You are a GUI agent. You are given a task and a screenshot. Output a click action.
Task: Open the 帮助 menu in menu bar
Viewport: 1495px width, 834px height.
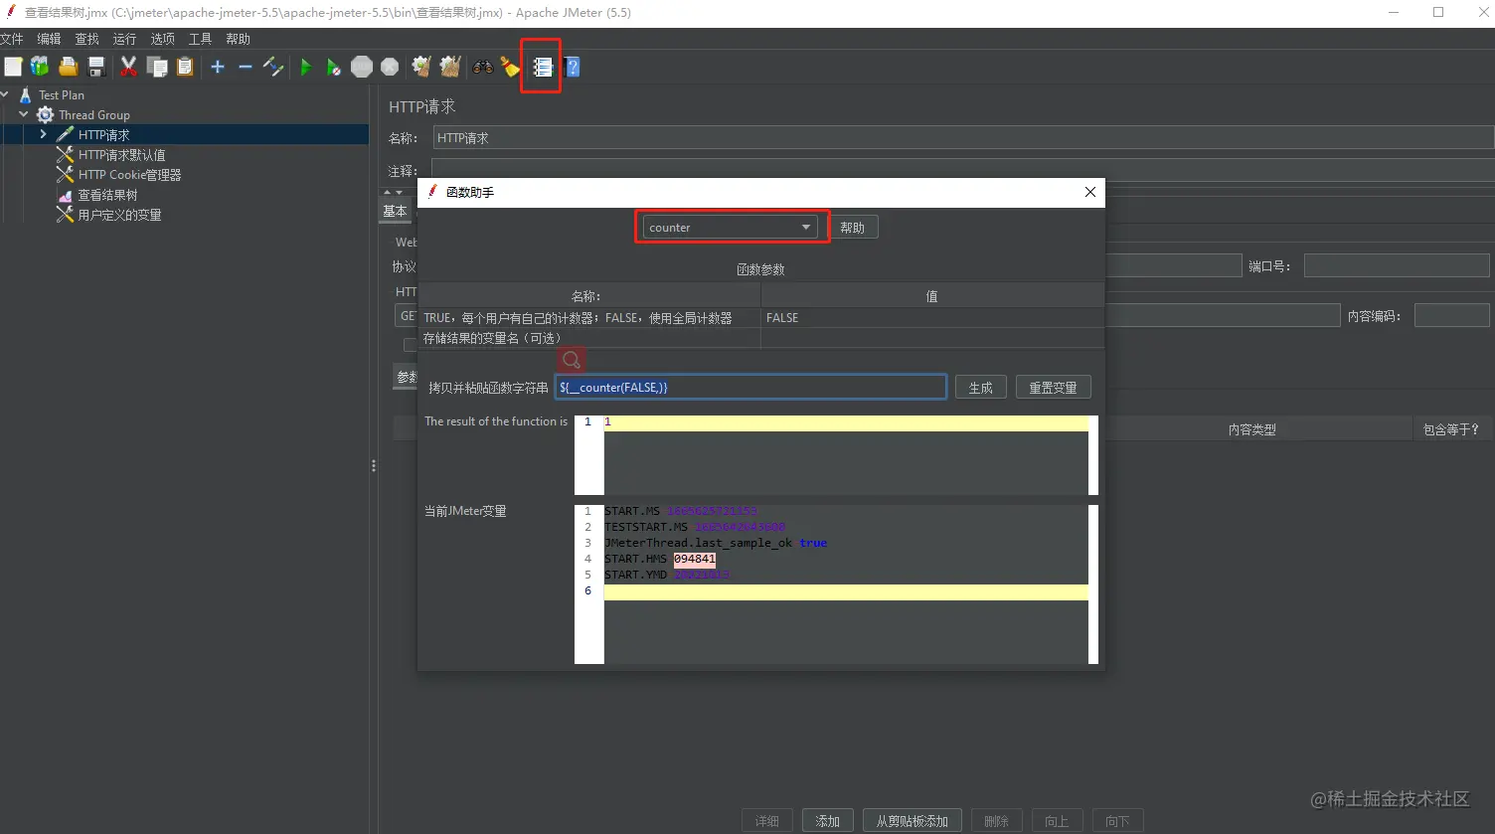(x=238, y=39)
